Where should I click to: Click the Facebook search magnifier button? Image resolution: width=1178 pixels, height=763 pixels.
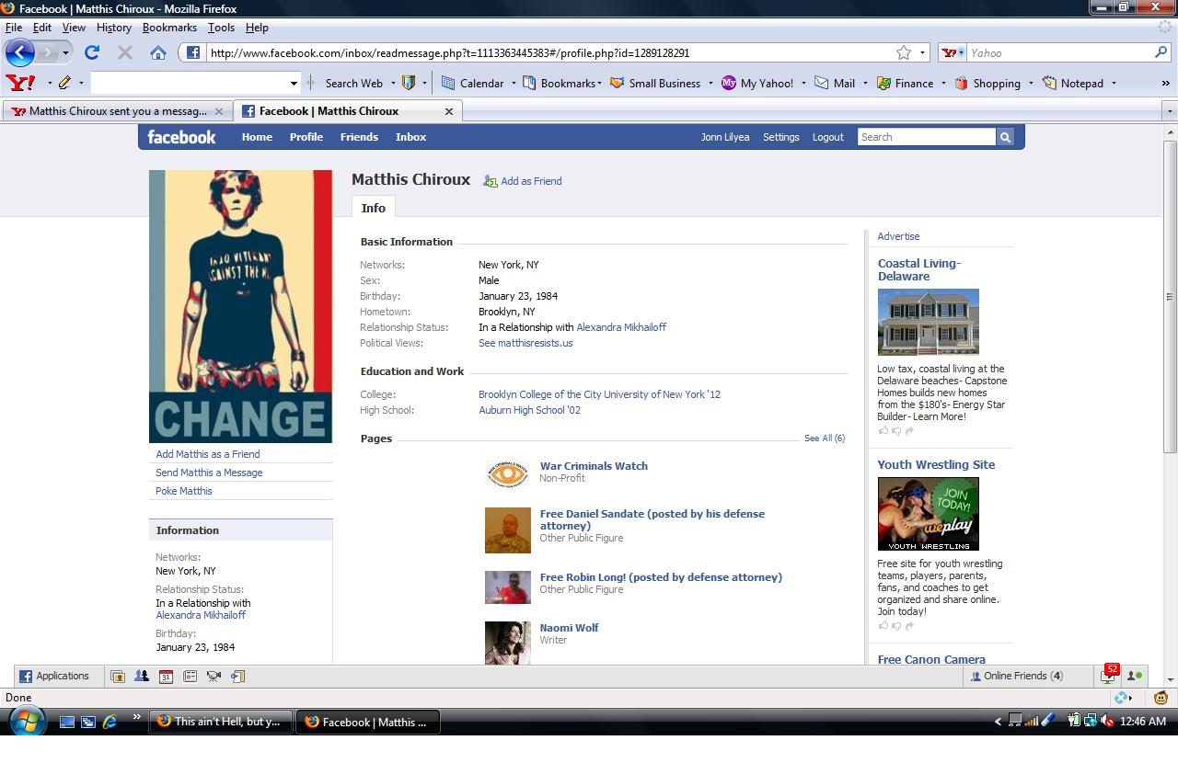[1005, 137]
